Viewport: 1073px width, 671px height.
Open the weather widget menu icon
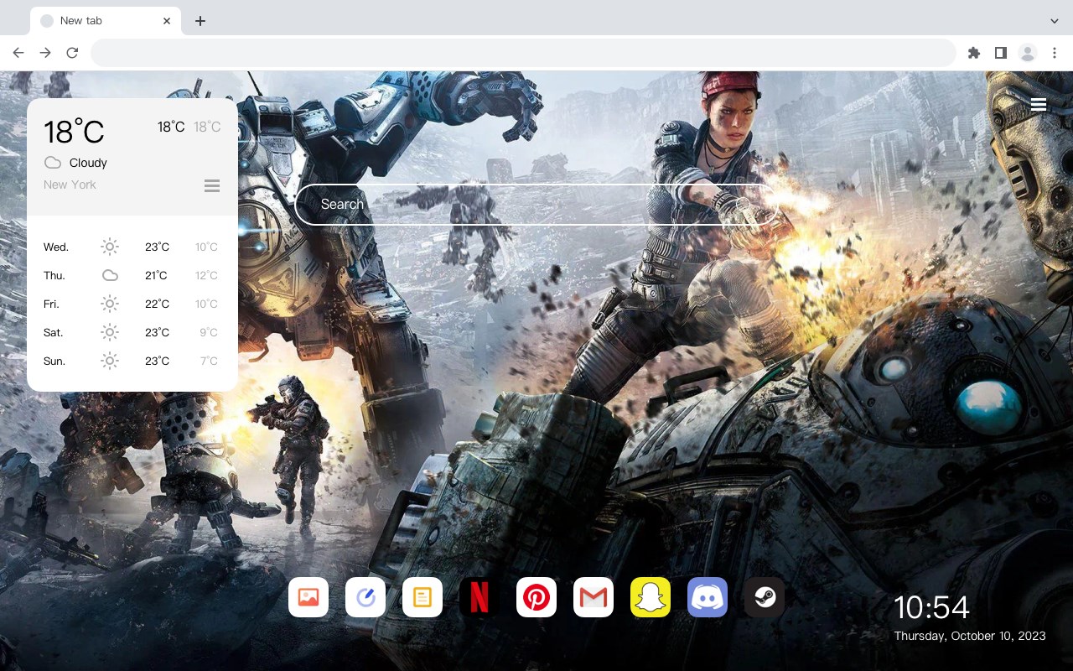[x=212, y=185]
